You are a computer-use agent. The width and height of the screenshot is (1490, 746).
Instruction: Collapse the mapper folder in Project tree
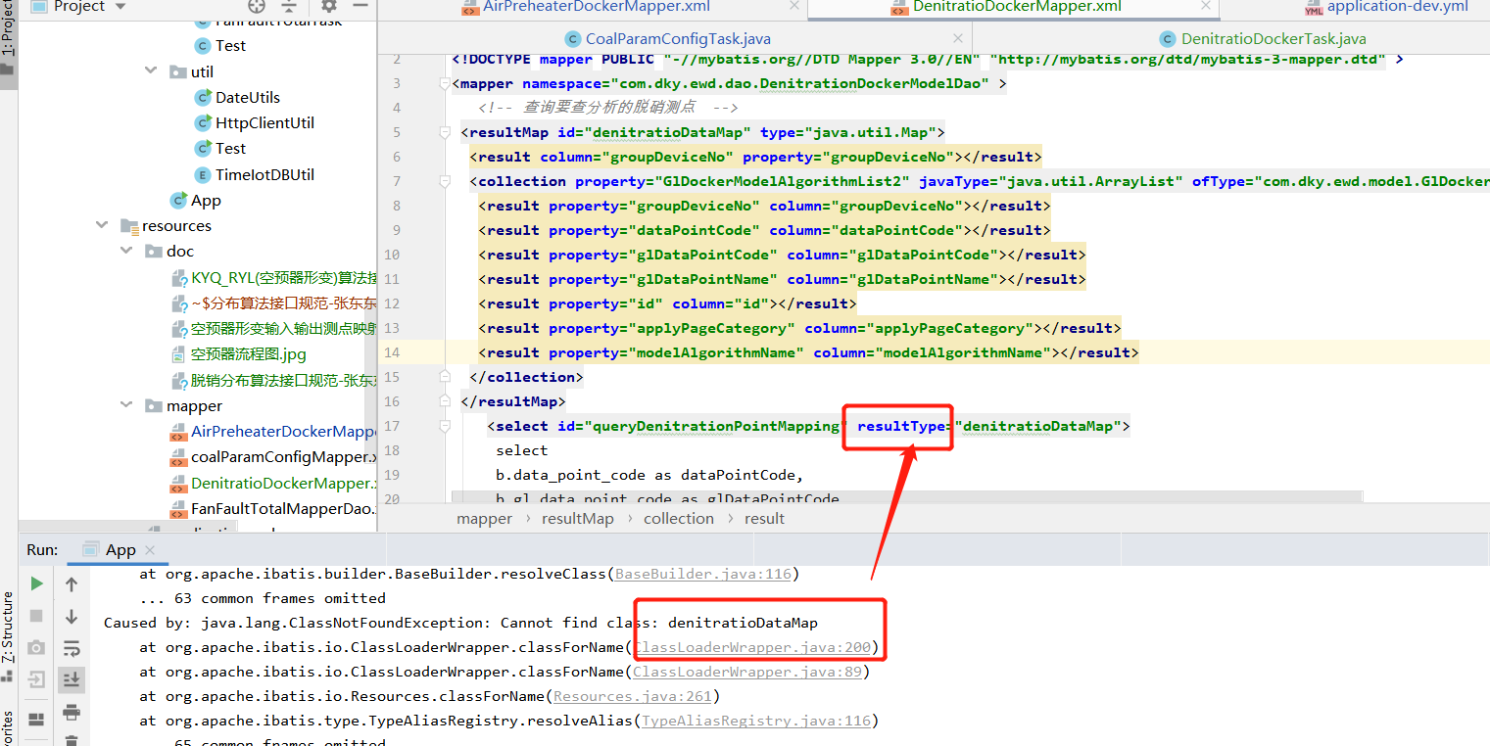(x=125, y=405)
